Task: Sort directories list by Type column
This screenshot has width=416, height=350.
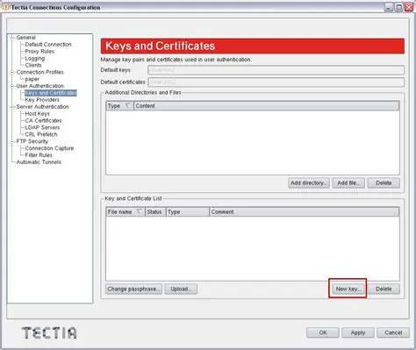Action: tap(119, 106)
